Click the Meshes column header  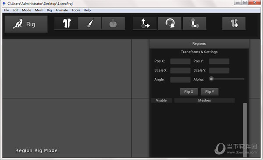pyautogui.click(x=204, y=100)
